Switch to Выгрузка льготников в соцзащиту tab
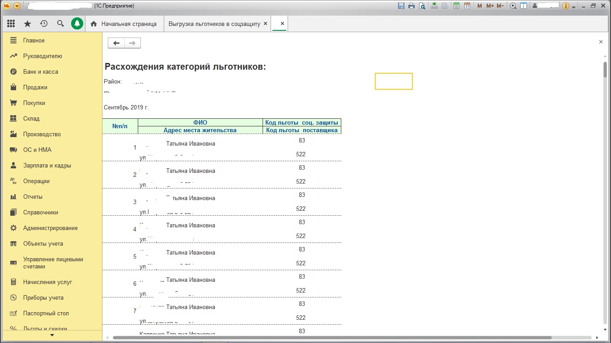Viewport: 611px width, 343px height. tap(214, 24)
